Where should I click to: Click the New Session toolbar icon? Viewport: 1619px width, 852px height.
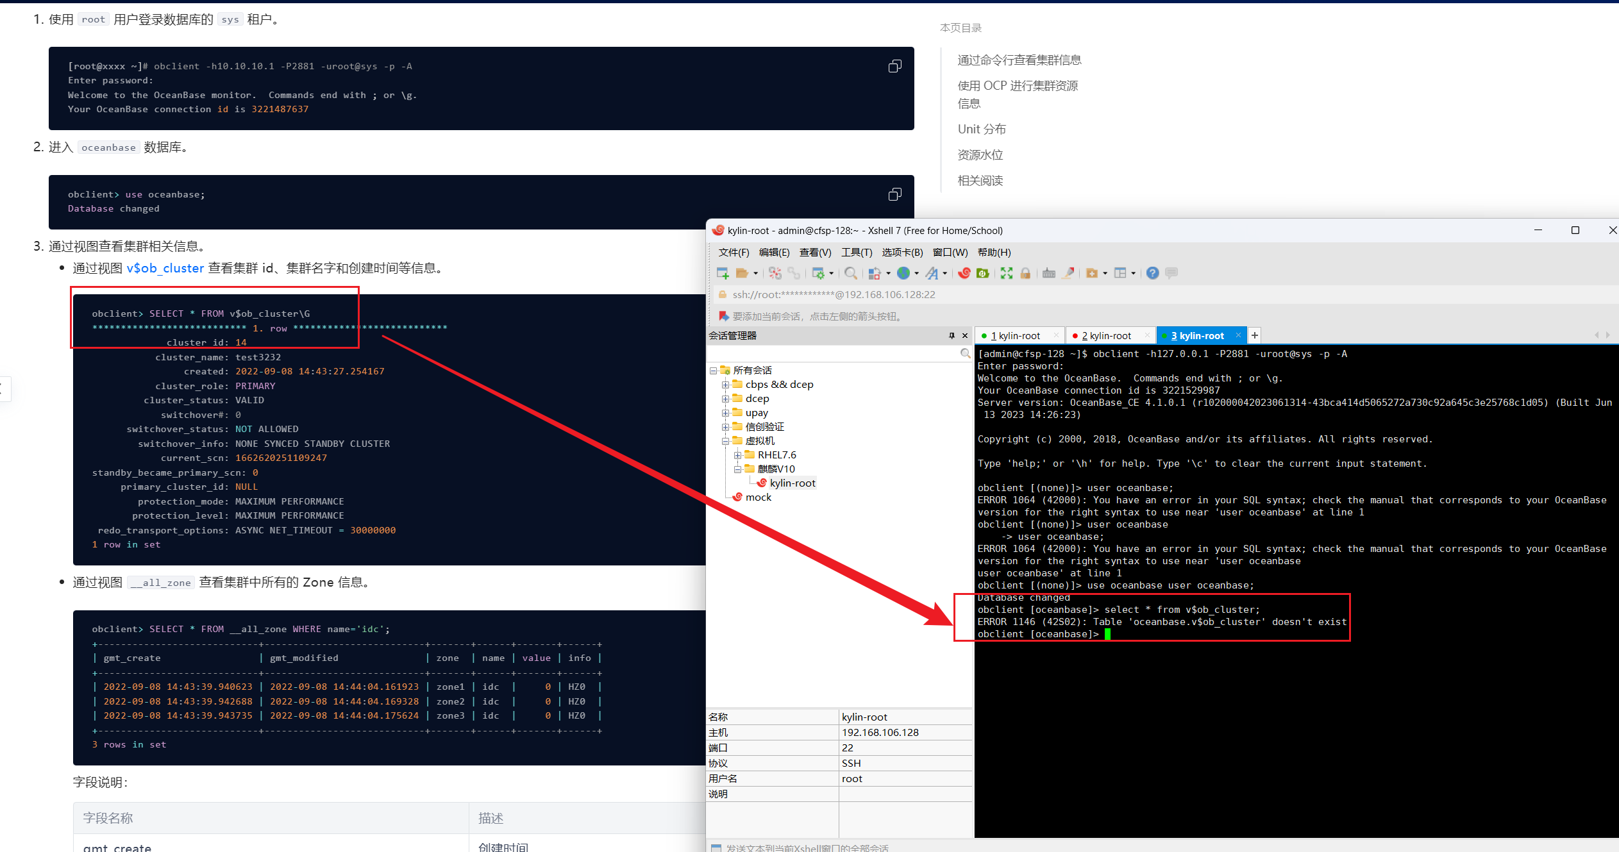(x=723, y=273)
